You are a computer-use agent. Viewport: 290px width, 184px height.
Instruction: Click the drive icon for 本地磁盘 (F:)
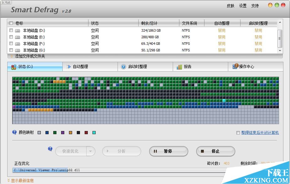[x=18, y=44]
